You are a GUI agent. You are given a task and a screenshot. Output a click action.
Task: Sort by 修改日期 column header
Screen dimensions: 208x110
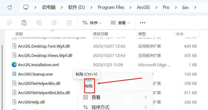[x=101, y=34]
